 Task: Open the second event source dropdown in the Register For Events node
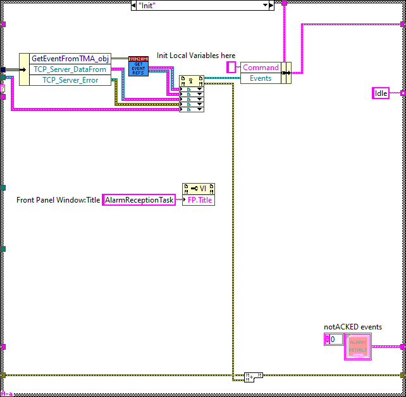(x=199, y=94)
